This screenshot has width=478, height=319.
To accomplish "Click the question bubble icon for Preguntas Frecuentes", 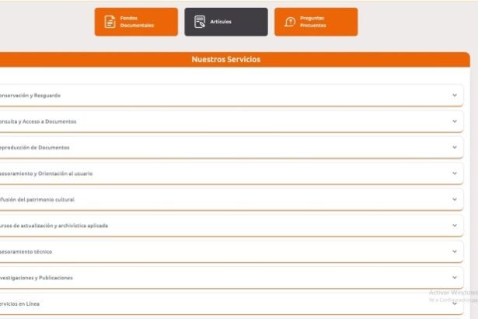I will pos(290,22).
